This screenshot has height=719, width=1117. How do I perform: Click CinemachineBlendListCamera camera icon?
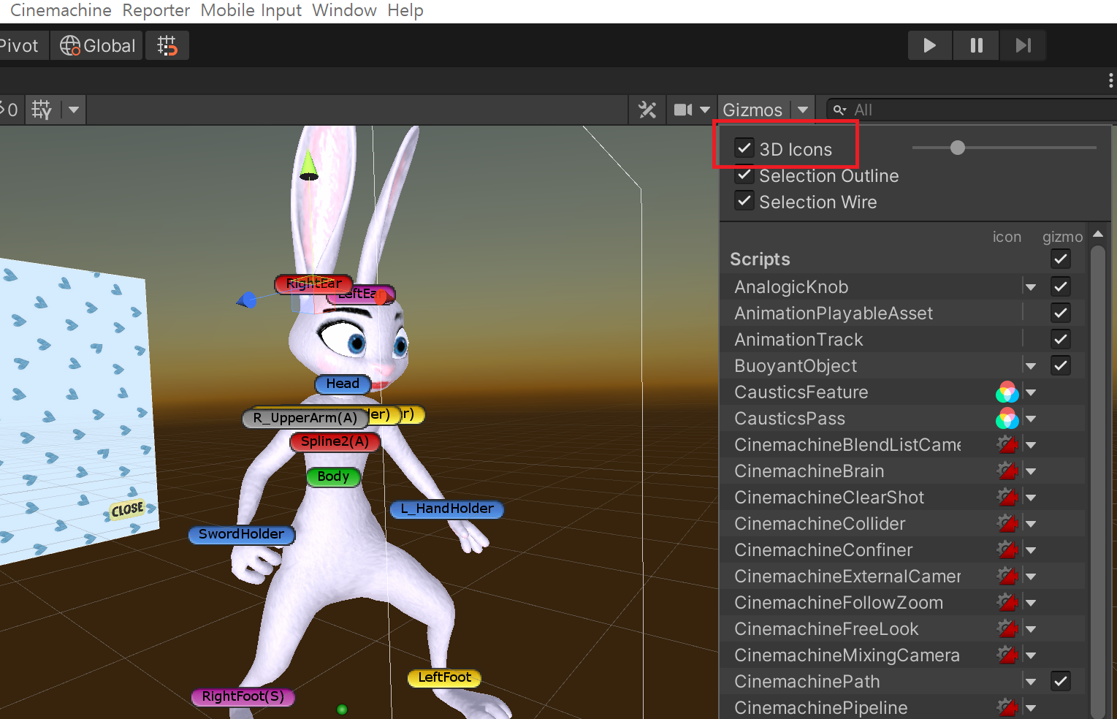point(1008,444)
